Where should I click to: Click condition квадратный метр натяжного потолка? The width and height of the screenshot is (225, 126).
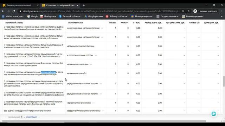click(83, 111)
